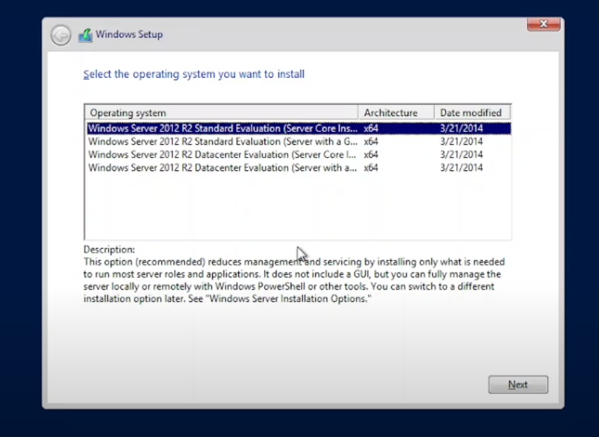Image resolution: width=599 pixels, height=437 pixels.
Task: Click 3/21/2014 in Datacenter Server Core row
Action: click(462, 155)
